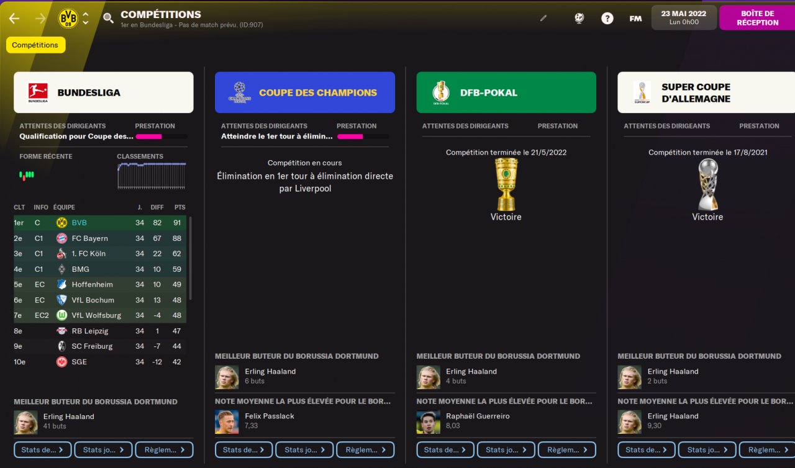The image size is (795, 468).
Task: Expand Bundesliga Règlem... button
Action: tap(165, 450)
